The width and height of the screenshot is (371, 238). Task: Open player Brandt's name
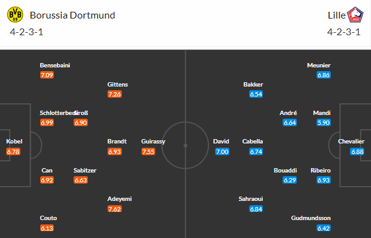(117, 141)
